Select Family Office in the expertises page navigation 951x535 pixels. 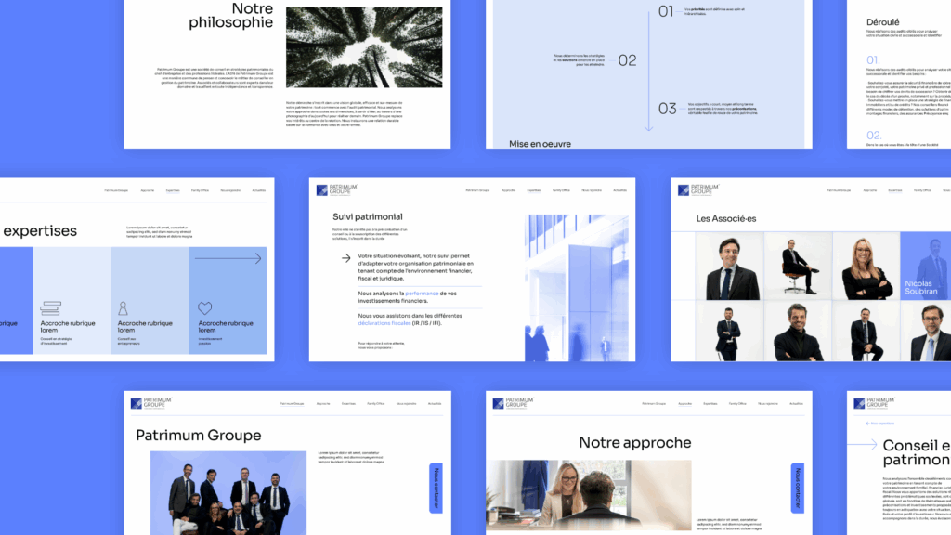(201, 190)
